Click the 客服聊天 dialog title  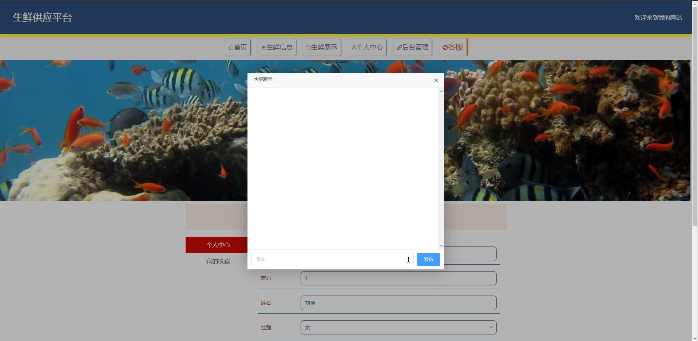click(263, 79)
